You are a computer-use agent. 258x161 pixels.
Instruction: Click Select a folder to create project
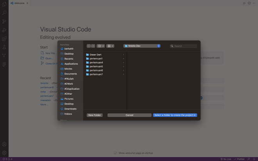point(175,115)
